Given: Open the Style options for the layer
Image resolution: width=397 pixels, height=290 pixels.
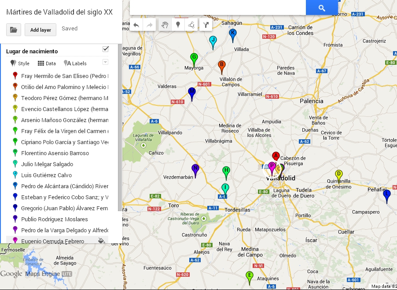Looking at the screenshot, I should [20, 63].
